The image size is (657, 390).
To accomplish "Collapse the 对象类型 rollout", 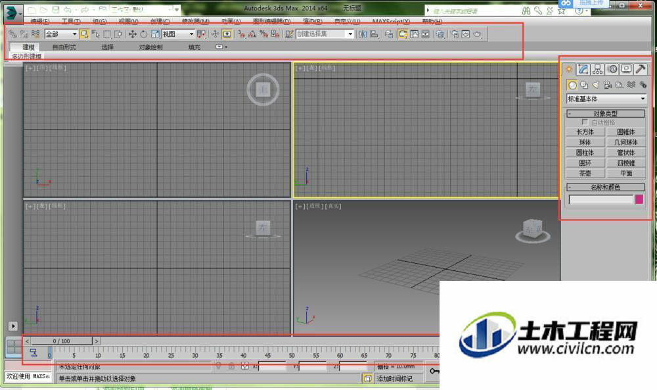I will tap(606, 114).
